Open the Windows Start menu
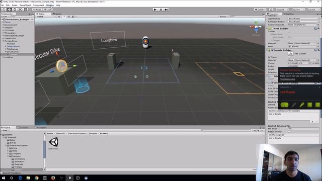Screen dimensions: 322x181 tap(4, 178)
